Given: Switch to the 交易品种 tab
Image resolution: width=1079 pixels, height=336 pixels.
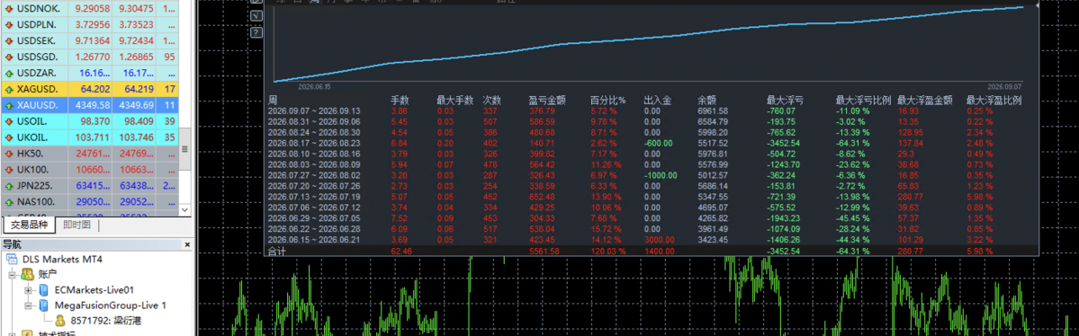Looking at the screenshot, I should 30,225.
